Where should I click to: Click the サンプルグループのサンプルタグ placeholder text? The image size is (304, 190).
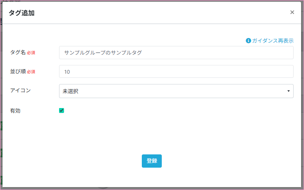click(x=103, y=53)
